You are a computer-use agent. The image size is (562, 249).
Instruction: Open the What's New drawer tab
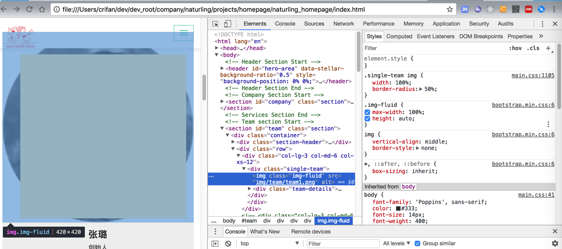click(x=265, y=231)
